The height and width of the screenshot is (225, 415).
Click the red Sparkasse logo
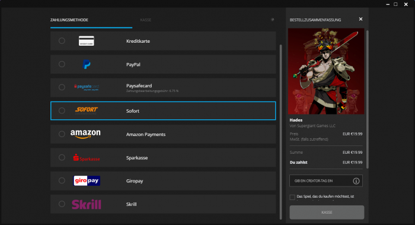click(x=87, y=157)
